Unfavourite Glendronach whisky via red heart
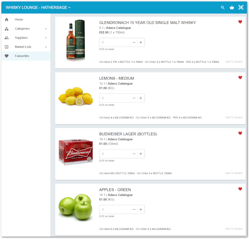This screenshot has width=249, height=239. [240, 22]
